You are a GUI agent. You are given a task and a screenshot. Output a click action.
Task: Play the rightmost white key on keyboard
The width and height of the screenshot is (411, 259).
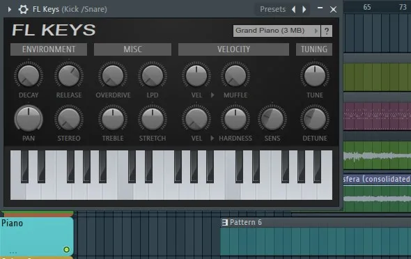click(325, 191)
